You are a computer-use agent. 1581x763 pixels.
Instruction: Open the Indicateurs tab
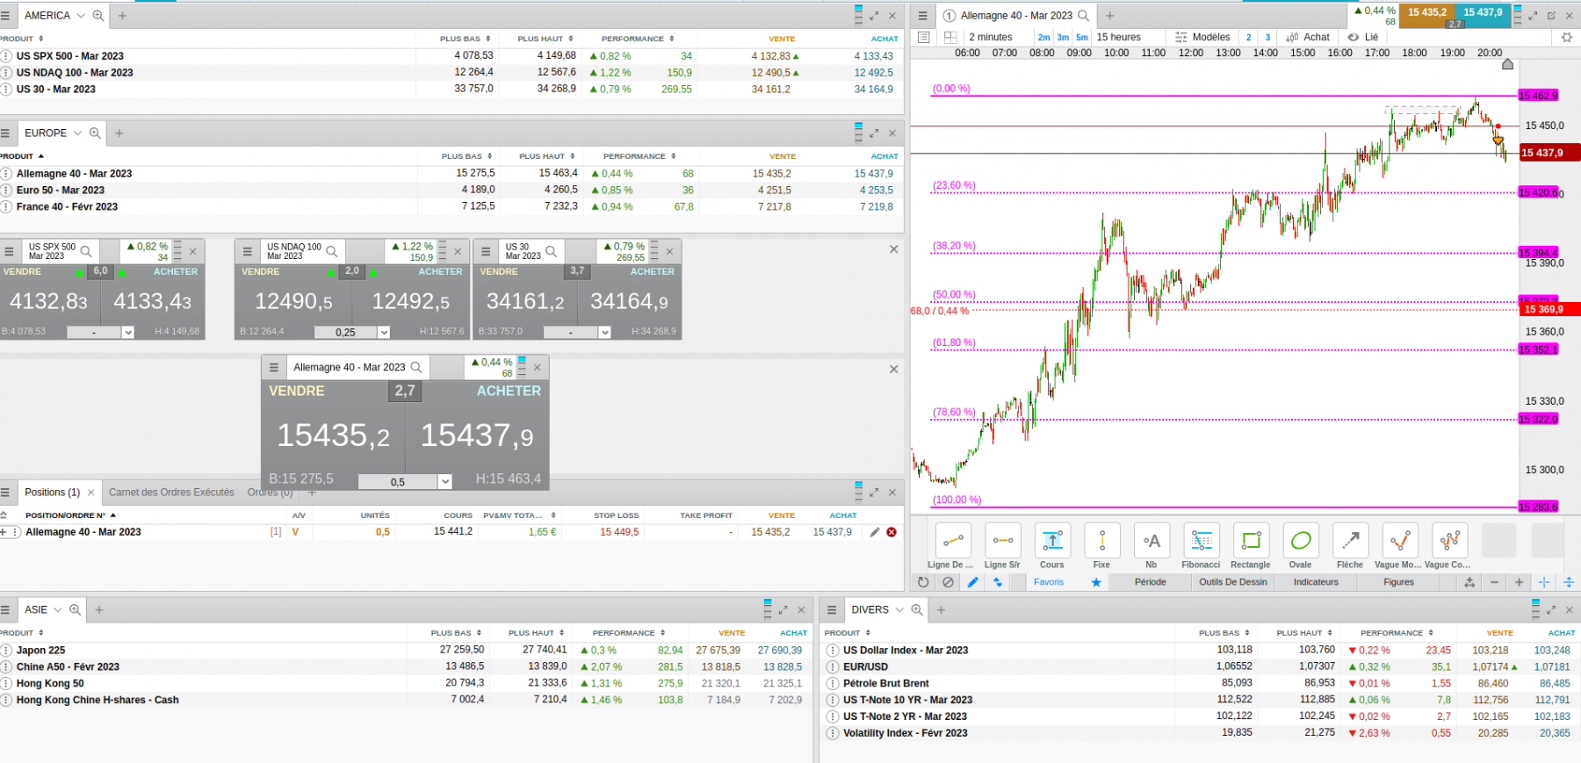pyautogui.click(x=1316, y=582)
